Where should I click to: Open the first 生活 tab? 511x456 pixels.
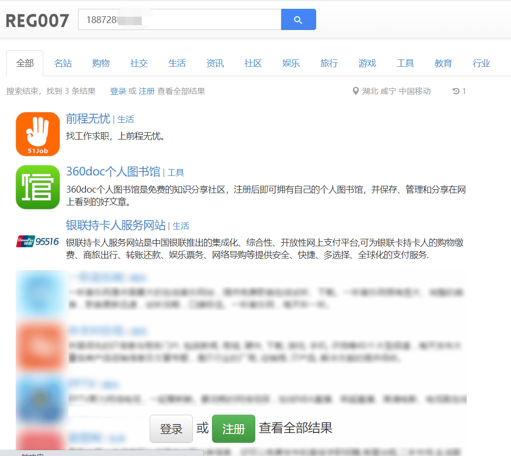coord(177,63)
